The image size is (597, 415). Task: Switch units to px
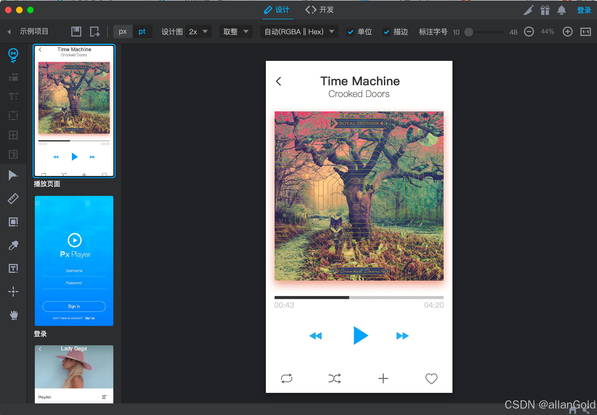pos(123,32)
